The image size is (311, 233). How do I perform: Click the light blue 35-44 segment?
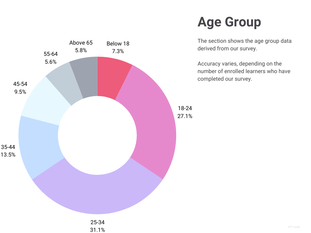pyautogui.click(x=39, y=146)
